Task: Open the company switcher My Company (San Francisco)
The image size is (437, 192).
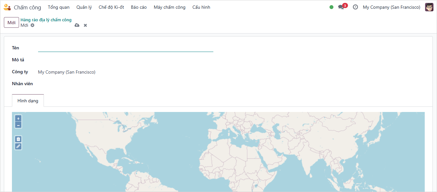Action: pyautogui.click(x=391, y=7)
